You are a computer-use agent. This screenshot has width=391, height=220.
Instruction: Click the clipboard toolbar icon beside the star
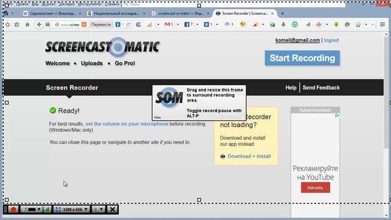pyautogui.click(x=16, y=24)
